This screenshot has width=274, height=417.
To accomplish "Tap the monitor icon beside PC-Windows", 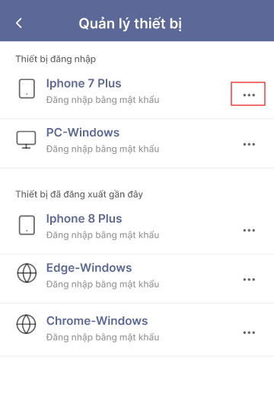I will pyautogui.click(x=26, y=140).
